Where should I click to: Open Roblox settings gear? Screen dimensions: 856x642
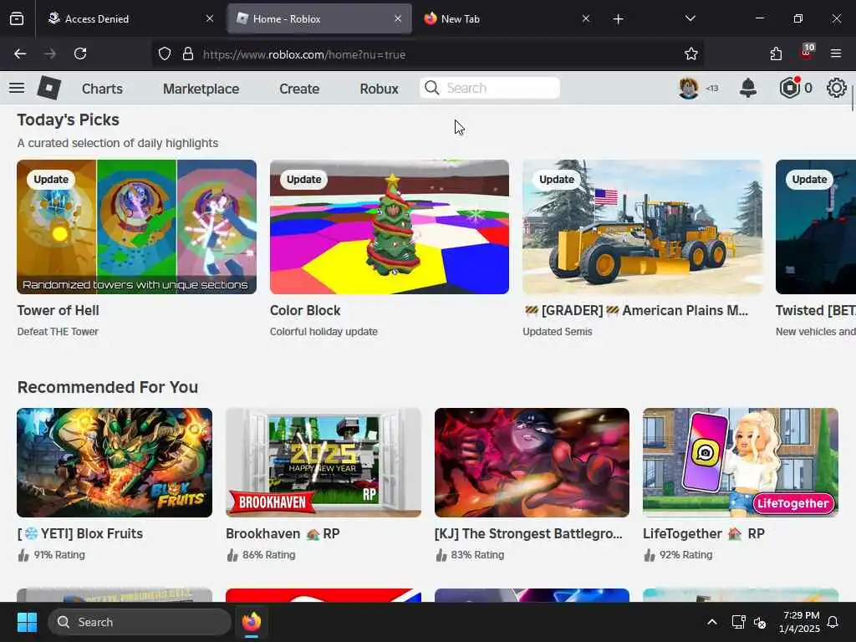pyautogui.click(x=836, y=88)
